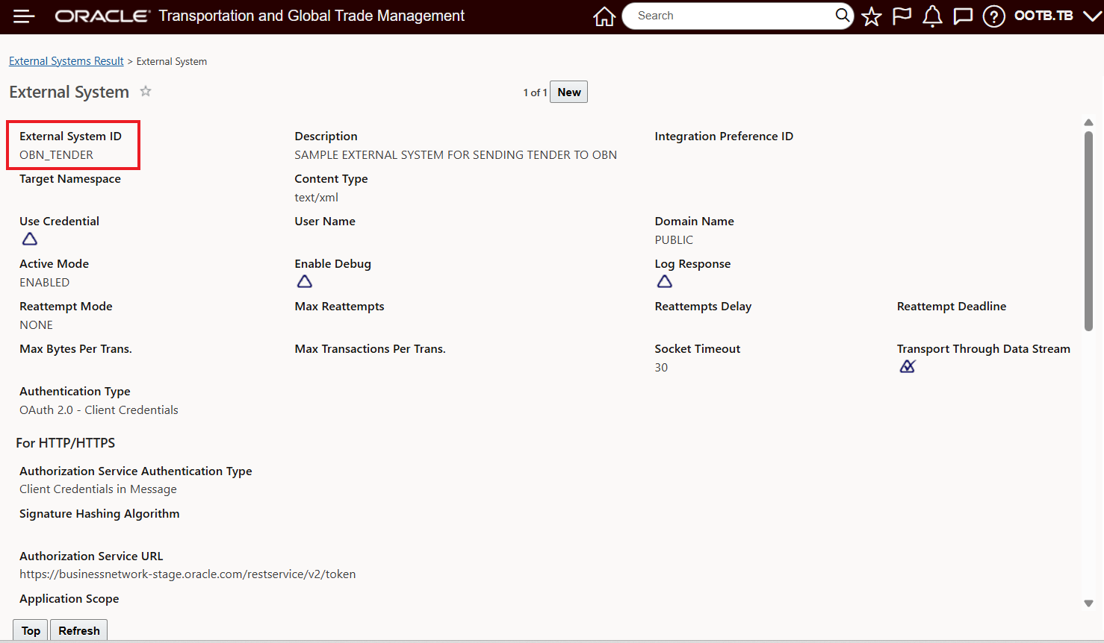The height and width of the screenshot is (643, 1104).
Task: Click the Max Transactions Per Trans. label
Action: [x=370, y=349]
